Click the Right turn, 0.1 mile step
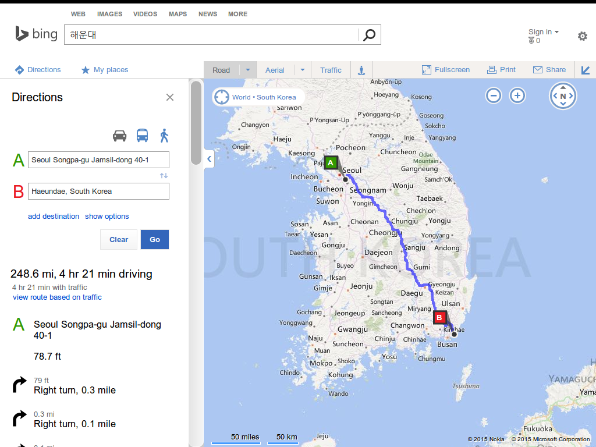The width and height of the screenshot is (596, 447). point(75,424)
